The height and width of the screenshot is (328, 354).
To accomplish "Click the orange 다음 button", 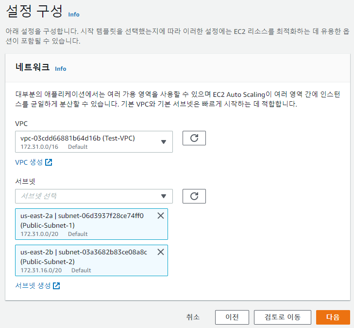I will coord(333,317).
